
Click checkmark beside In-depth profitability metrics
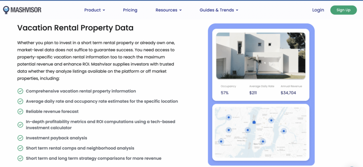coord(20,125)
